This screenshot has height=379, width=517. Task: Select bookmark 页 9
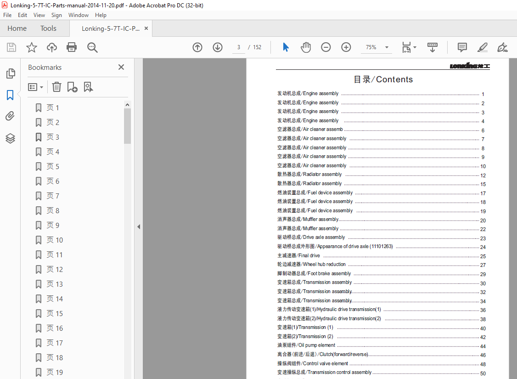tap(53, 225)
